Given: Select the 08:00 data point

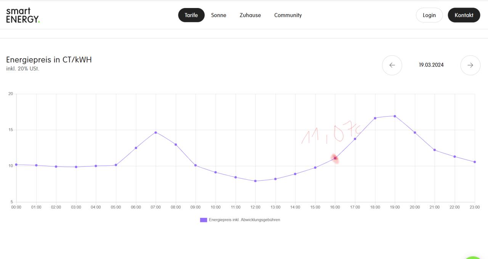Looking at the screenshot, I should tap(176, 144).
